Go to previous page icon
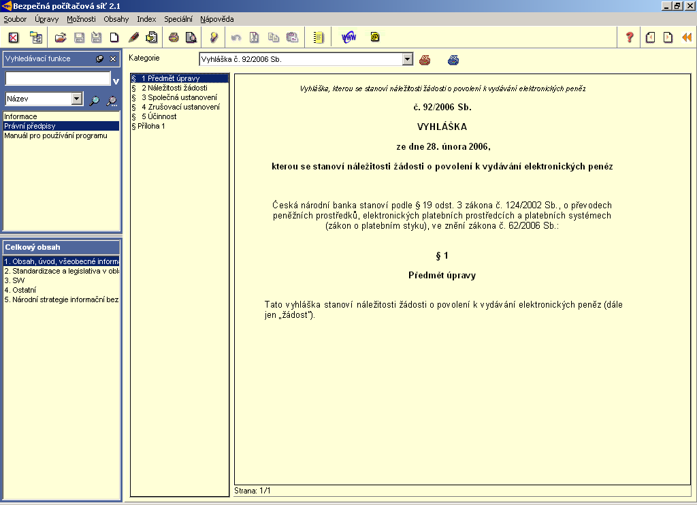This screenshot has height=505, width=697. (x=650, y=38)
